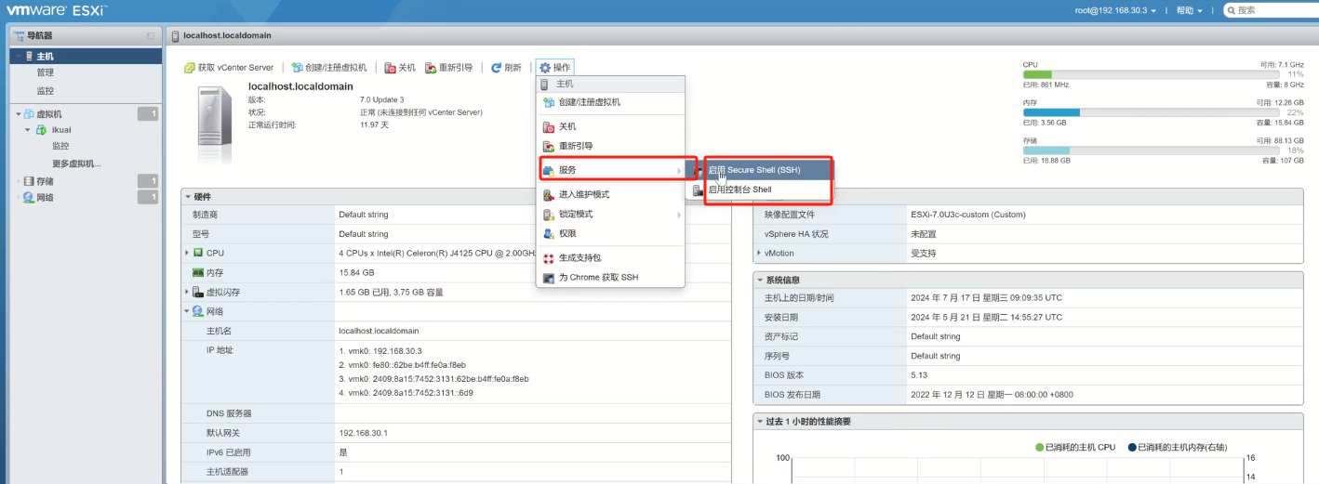Image resolution: width=1319 pixels, height=484 pixels.
Task: Click the VMware ESXi logo
Action: coord(57,11)
